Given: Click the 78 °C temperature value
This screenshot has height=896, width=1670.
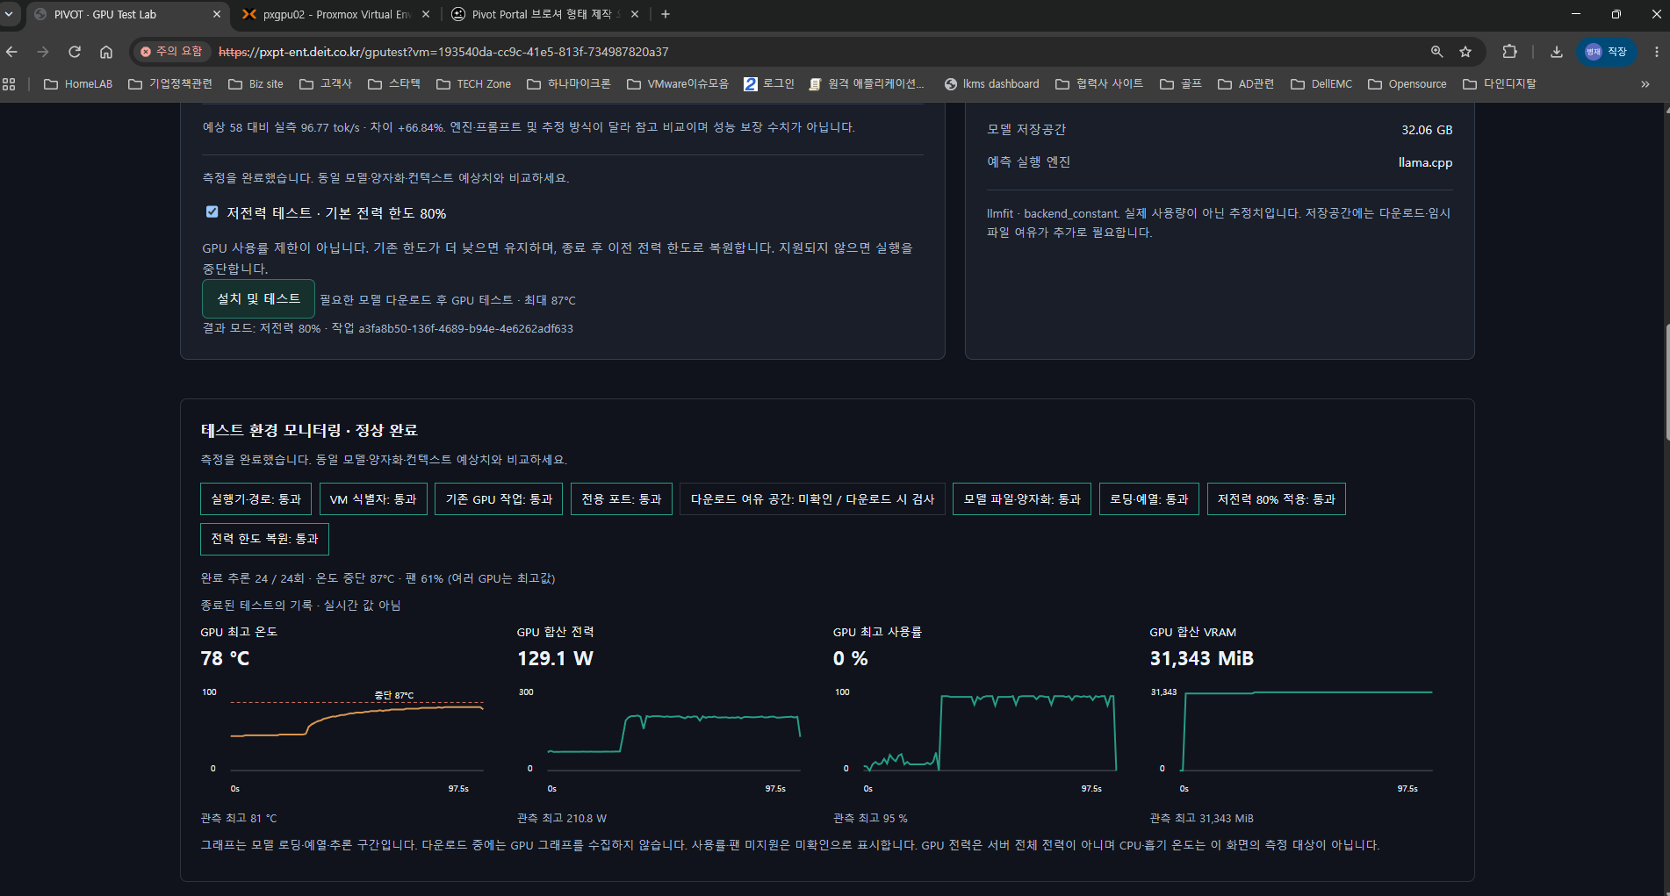Looking at the screenshot, I should (x=225, y=658).
